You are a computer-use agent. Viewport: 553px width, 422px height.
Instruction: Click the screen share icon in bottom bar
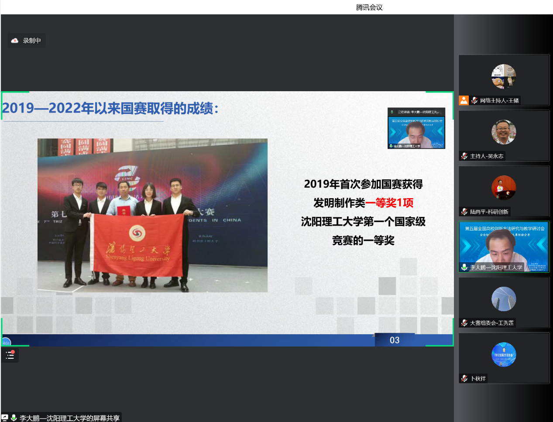(5, 418)
